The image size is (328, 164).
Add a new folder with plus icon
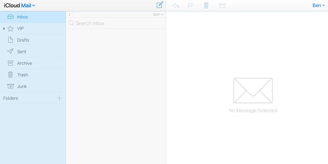(x=60, y=98)
